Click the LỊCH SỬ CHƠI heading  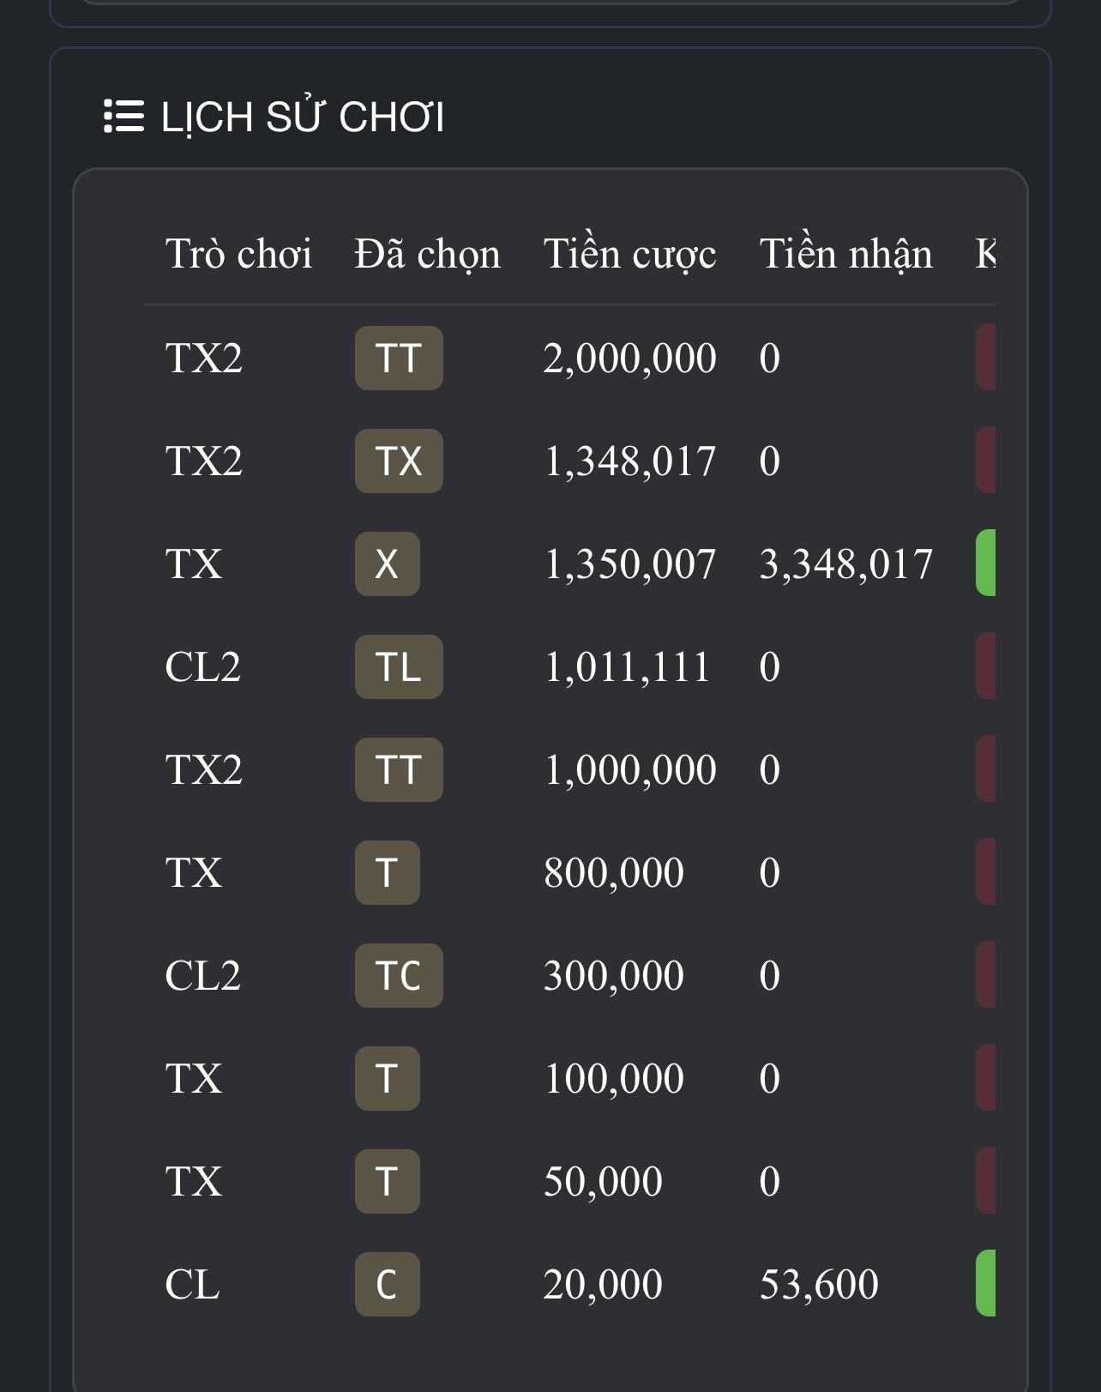(303, 117)
